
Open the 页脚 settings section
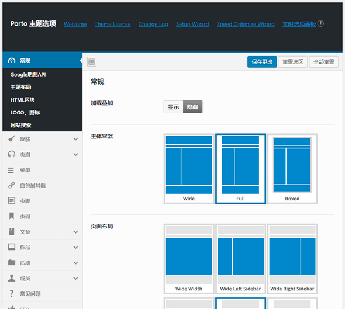click(42, 201)
